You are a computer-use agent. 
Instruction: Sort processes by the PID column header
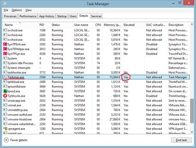tap(42, 25)
